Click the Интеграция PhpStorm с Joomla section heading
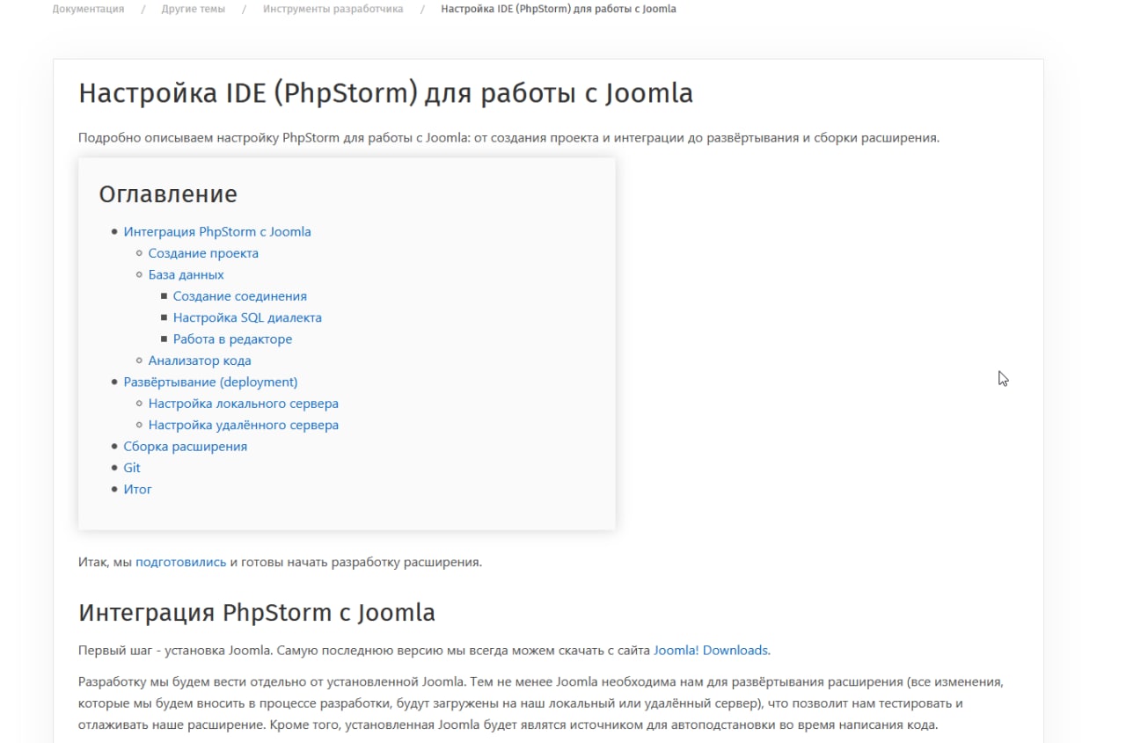Viewport: 1126px width, 743px height. click(x=257, y=612)
